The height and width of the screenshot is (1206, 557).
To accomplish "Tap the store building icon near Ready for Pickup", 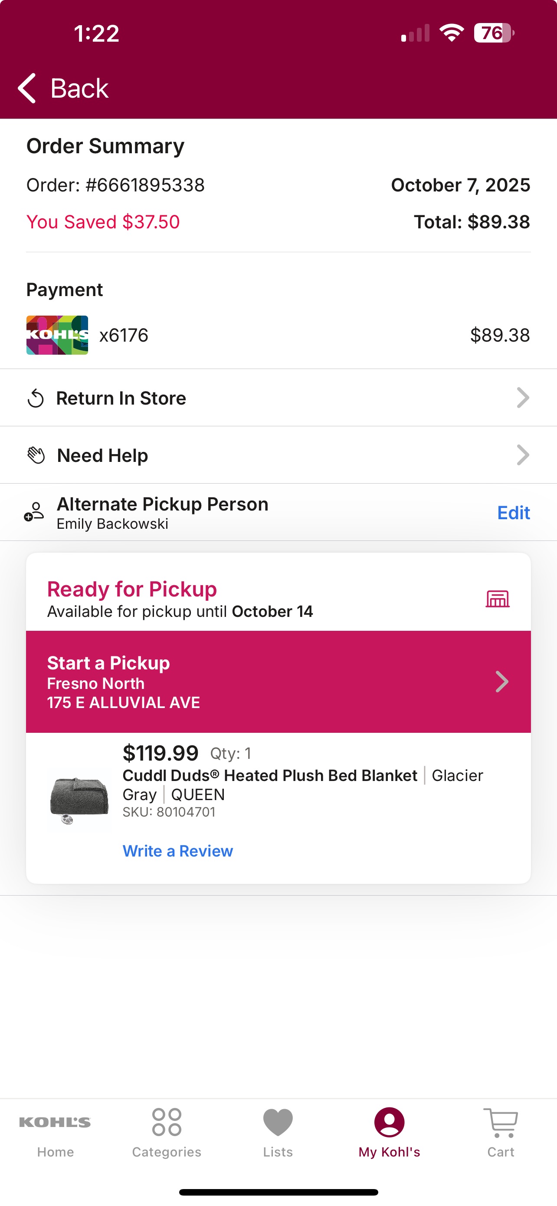I will [497, 598].
